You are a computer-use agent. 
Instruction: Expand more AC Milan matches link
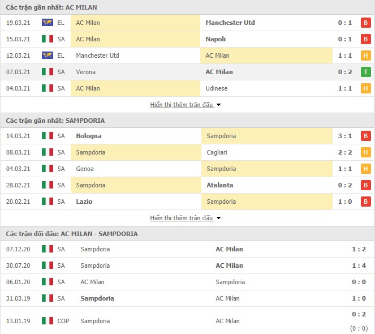[x=182, y=105]
